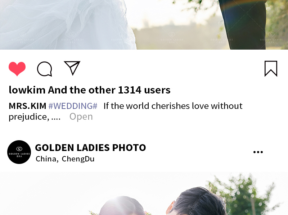Click the #WEDDING# hashtag

pos(73,106)
